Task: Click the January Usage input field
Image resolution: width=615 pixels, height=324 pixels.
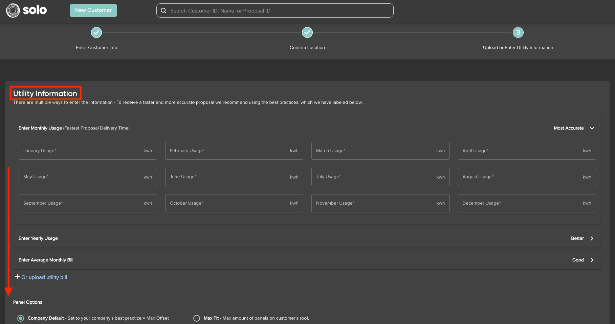Action: pos(88,151)
